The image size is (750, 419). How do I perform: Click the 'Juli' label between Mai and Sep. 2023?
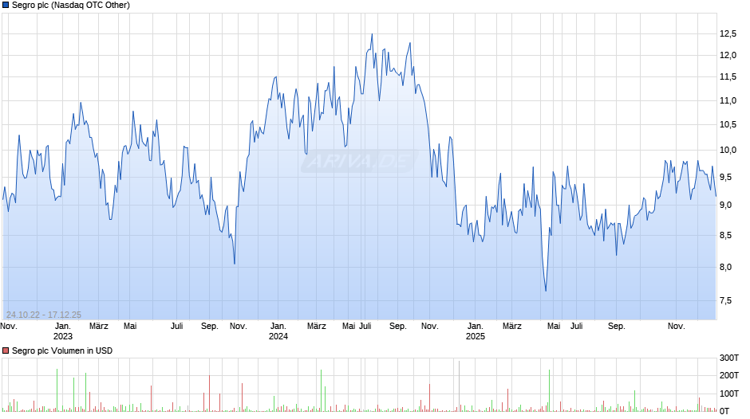(x=177, y=327)
